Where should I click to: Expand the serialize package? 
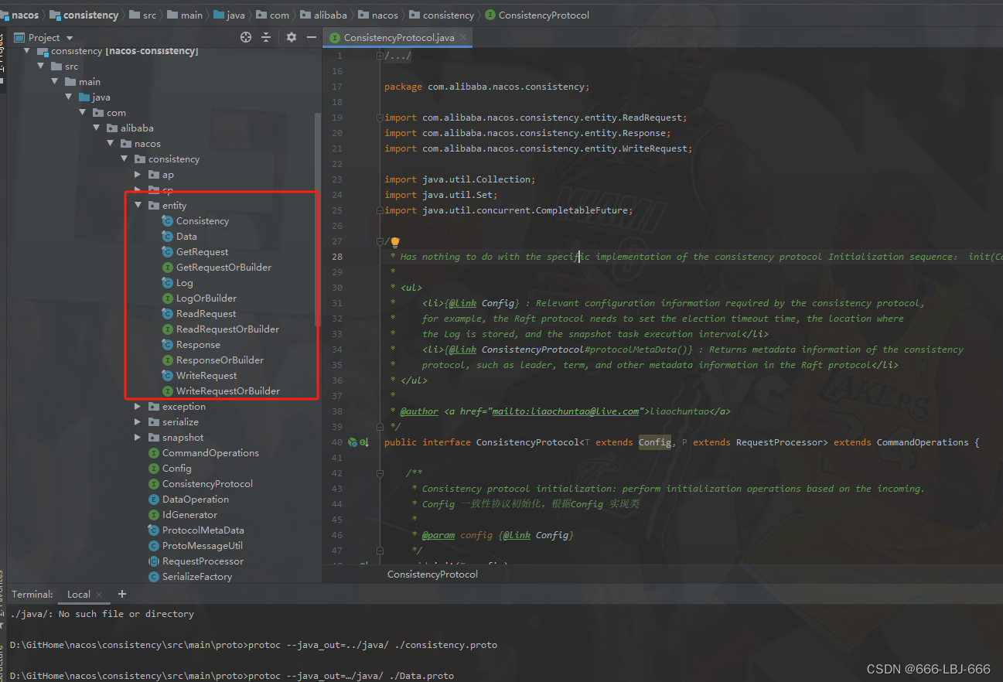click(138, 422)
